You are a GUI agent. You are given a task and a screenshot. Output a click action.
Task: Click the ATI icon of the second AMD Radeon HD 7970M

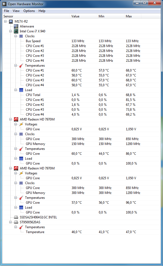(x=16, y=168)
